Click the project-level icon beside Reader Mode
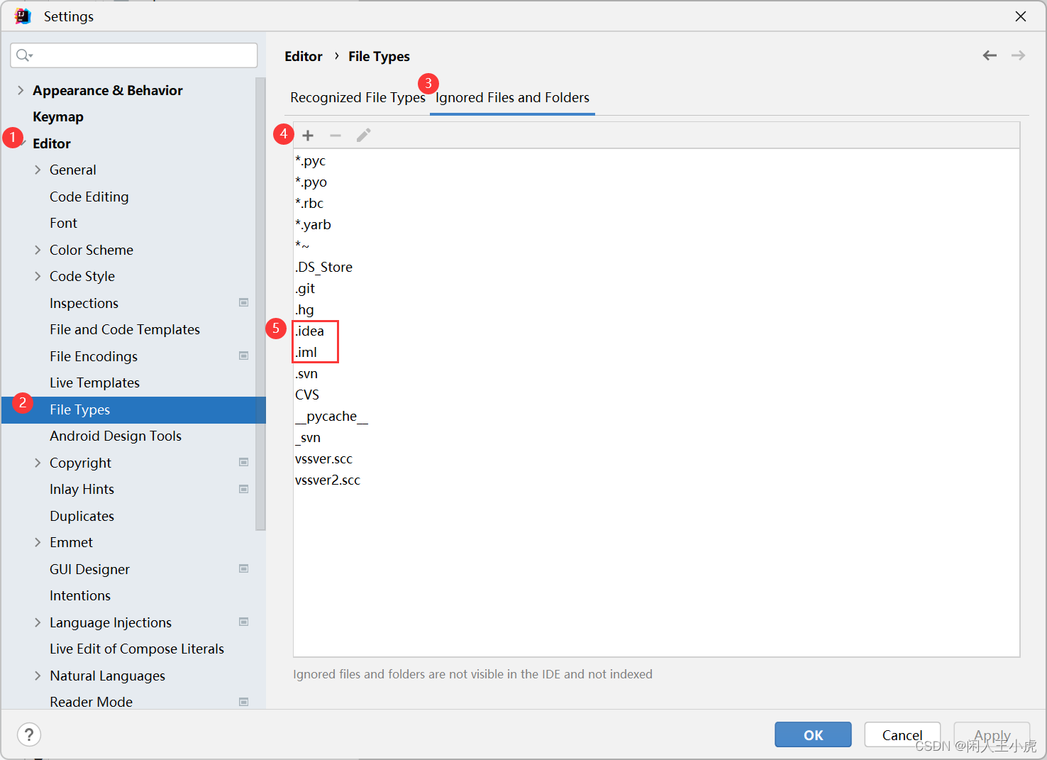The image size is (1047, 760). click(x=244, y=702)
